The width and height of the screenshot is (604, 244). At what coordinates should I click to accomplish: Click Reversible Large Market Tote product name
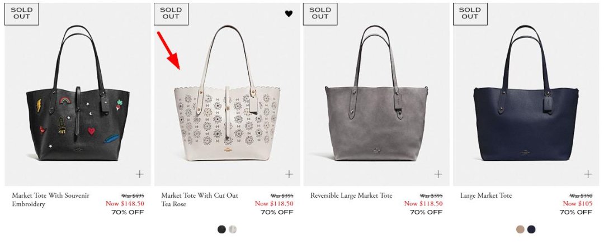[351, 195]
